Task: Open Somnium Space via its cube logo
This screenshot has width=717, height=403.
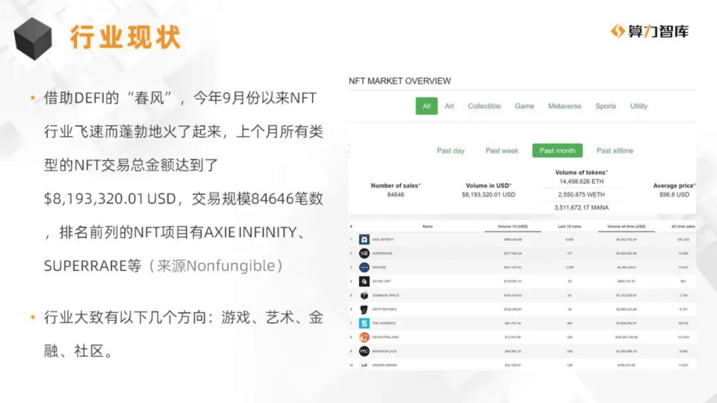Action: pyautogui.click(x=364, y=295)
